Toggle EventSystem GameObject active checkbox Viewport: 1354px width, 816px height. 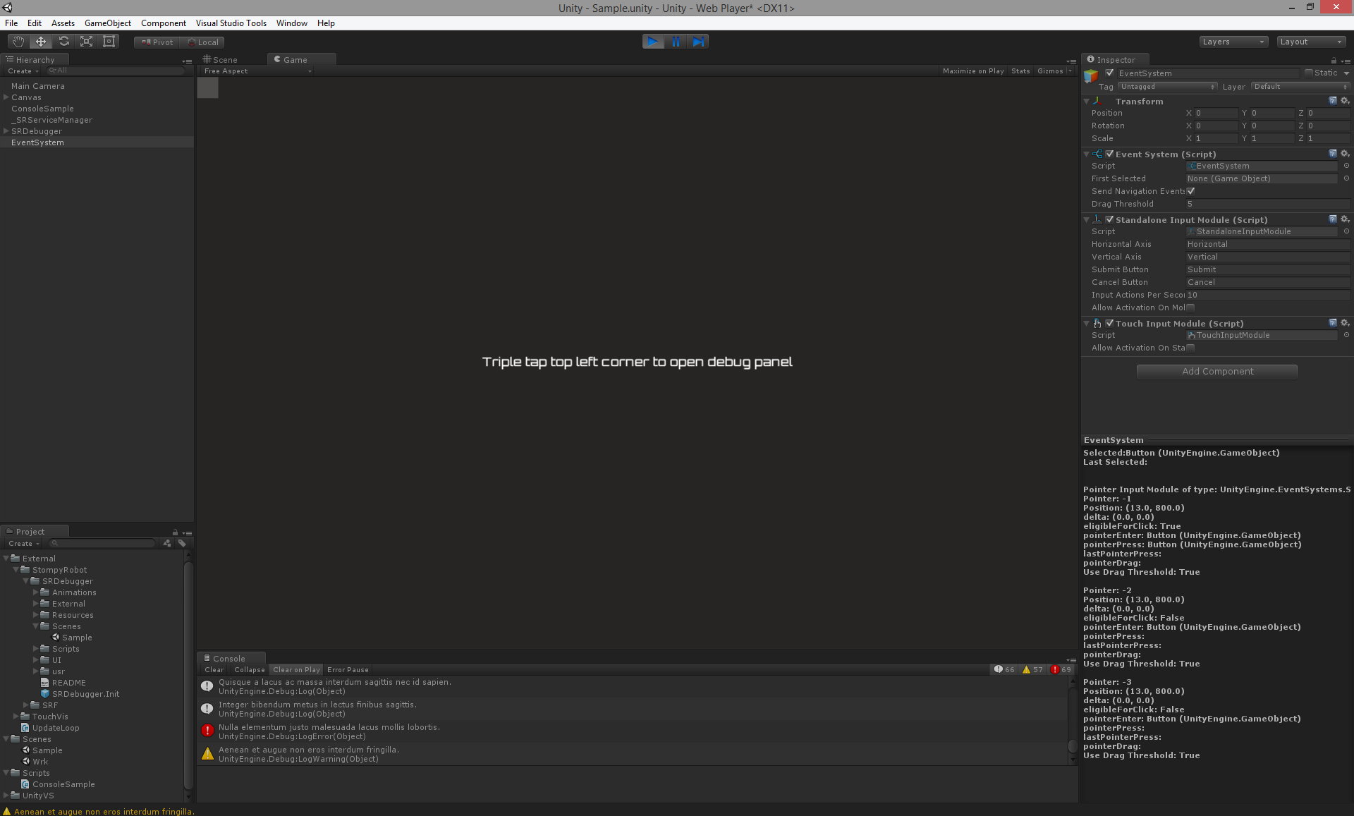point(1109,73)
